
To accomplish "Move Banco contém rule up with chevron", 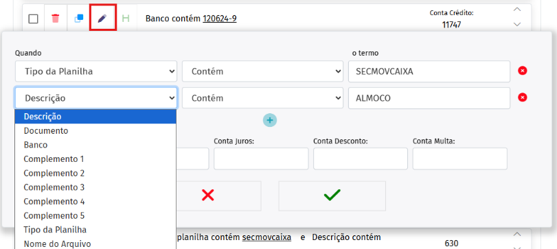I will pyautogui.click(x=517, y=10).
